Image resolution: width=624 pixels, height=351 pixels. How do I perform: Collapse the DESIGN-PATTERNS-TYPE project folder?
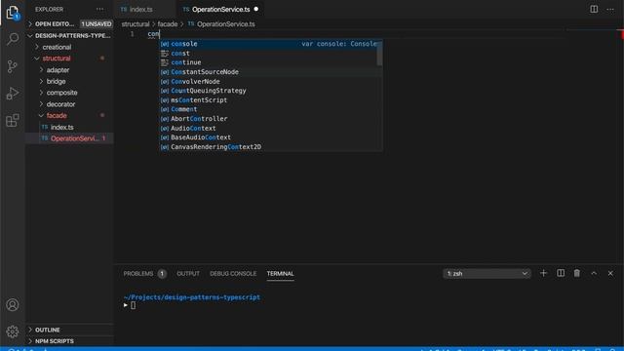(x=70, y=35)
